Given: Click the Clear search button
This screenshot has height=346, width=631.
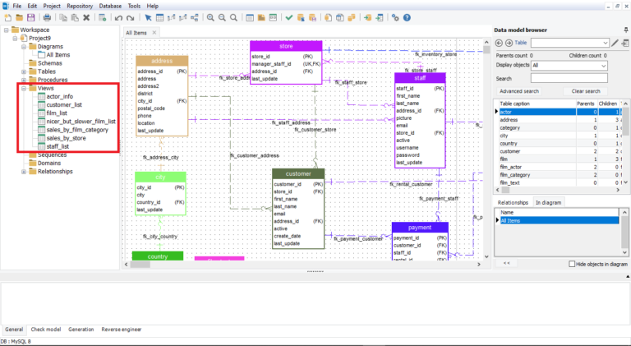Looking at the screenshot, I should tap(586, 91).
